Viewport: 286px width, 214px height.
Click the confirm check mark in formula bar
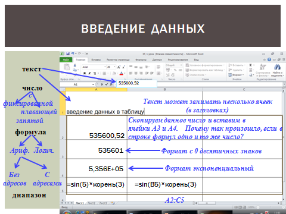(107, 84)
